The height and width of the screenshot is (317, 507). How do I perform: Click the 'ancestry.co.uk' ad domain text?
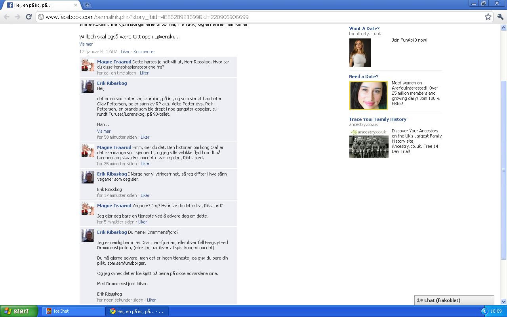(363, 124)
